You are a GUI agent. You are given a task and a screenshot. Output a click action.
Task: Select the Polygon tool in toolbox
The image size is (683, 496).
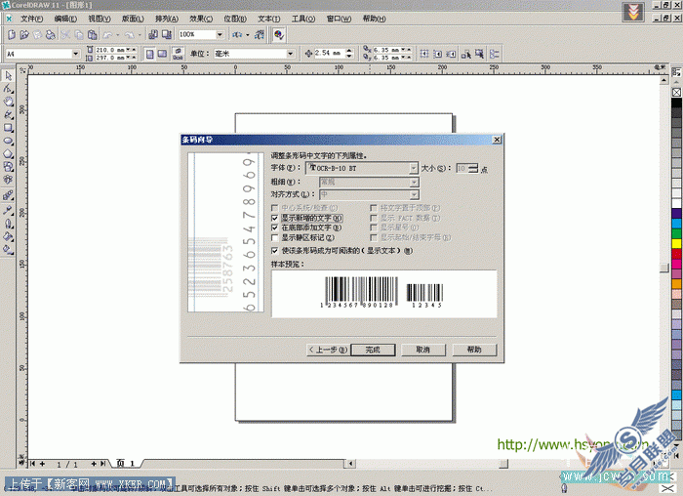[8, 154]
